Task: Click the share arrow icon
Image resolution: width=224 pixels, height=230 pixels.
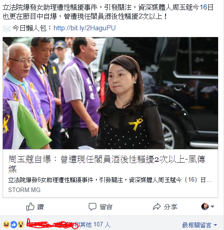Action: pyautogui.click(x=157, y=207)
